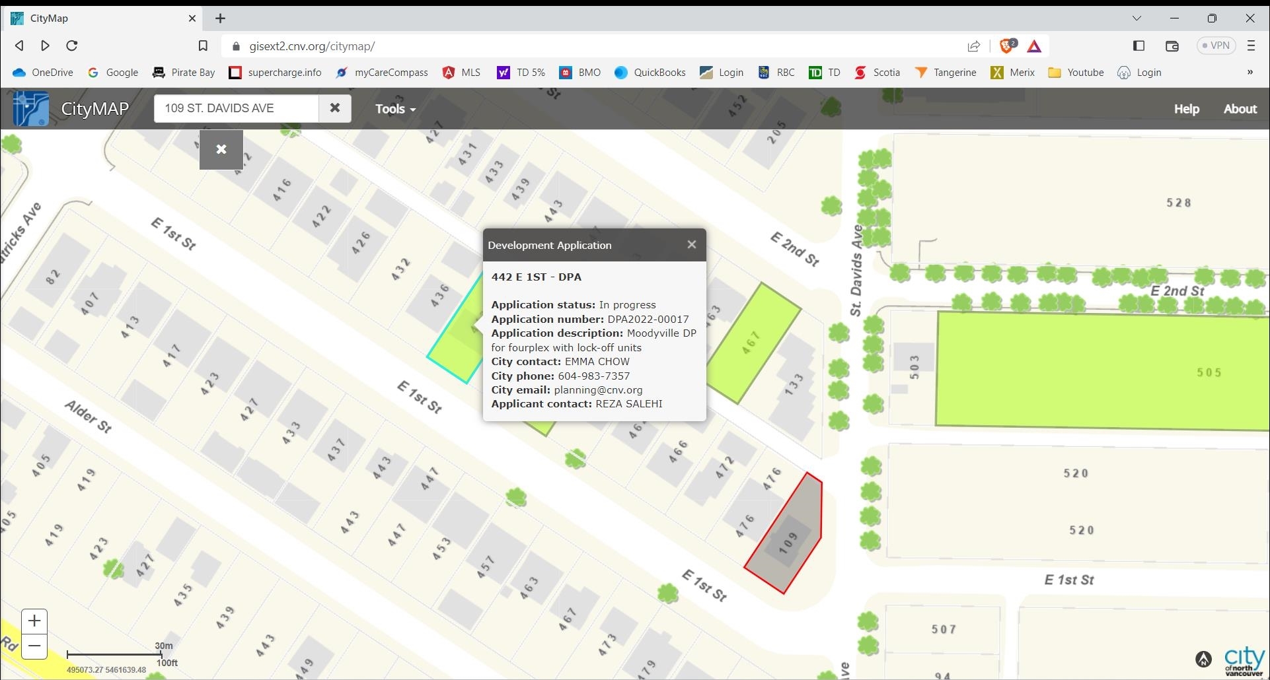The width and height of the screenshot is (1270, 680).
Task: Zoom out on the map
Action: click(34, 646)
